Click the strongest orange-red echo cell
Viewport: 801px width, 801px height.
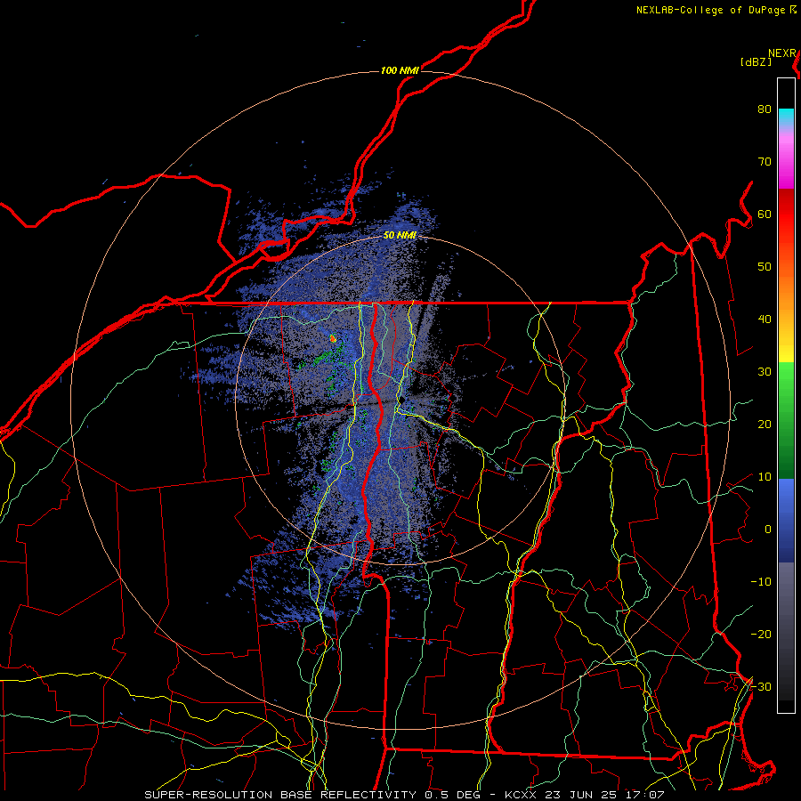click(333, 338)
